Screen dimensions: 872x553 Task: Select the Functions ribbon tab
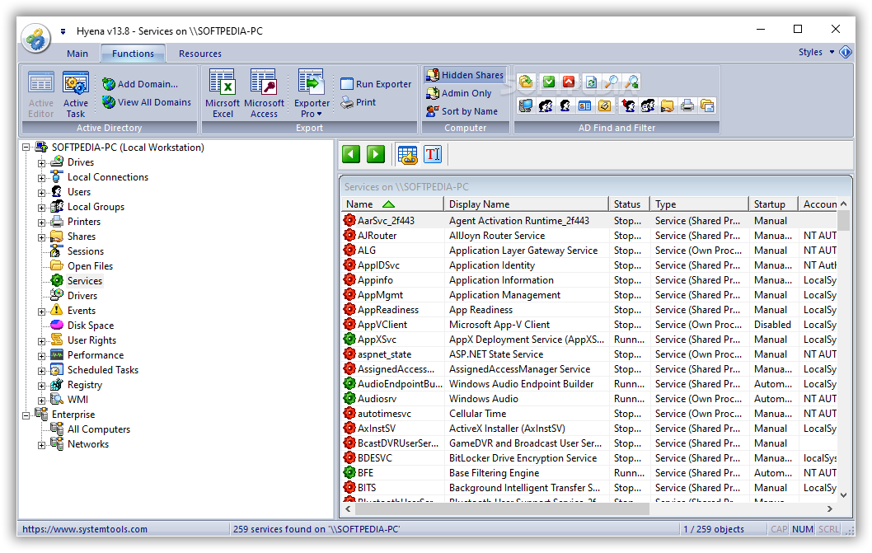pos(133,54)
